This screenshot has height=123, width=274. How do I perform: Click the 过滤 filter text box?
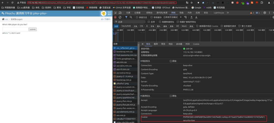pyautogui.click(x=130, y=22)
